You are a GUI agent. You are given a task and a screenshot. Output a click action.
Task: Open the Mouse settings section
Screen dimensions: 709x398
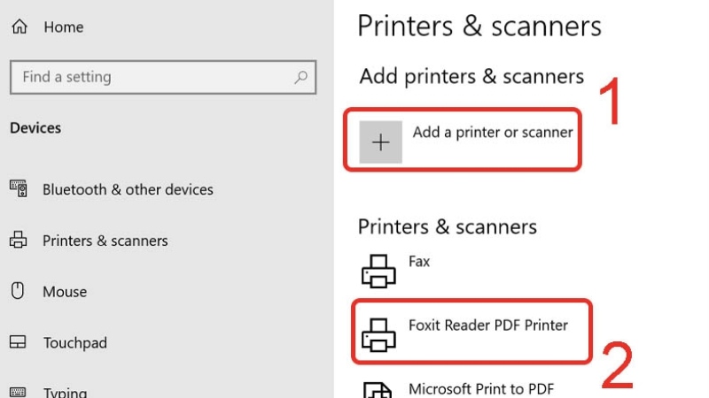pyautogui.click(x=65, y=292)
